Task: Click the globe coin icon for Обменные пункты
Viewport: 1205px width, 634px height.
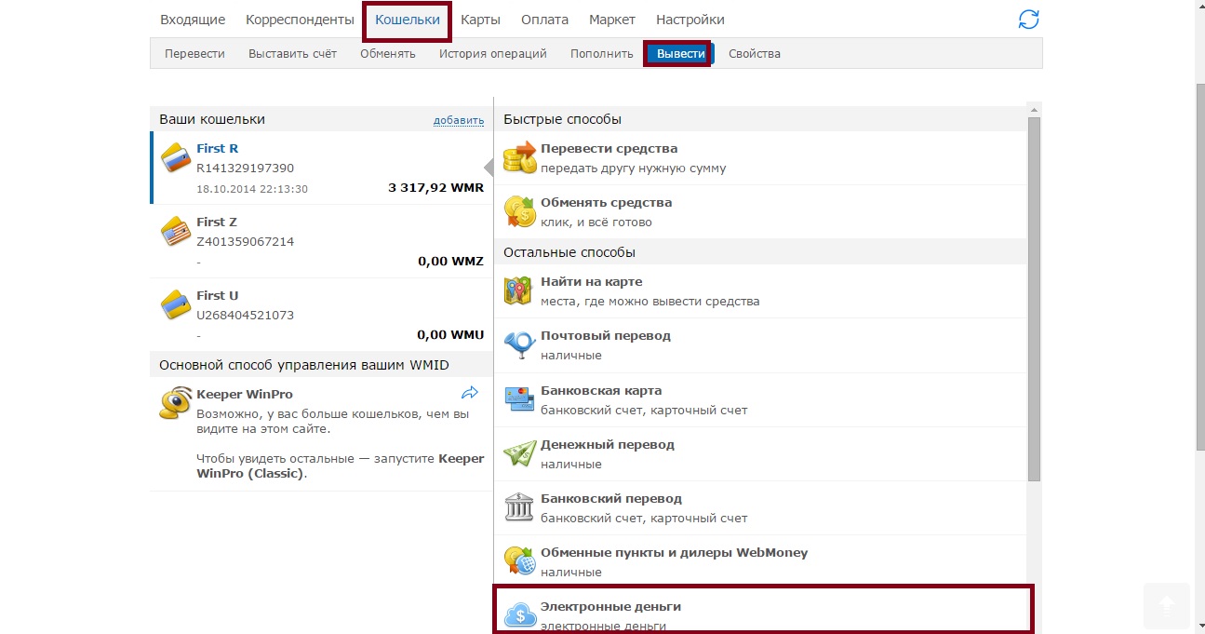Action: (519, 560)
